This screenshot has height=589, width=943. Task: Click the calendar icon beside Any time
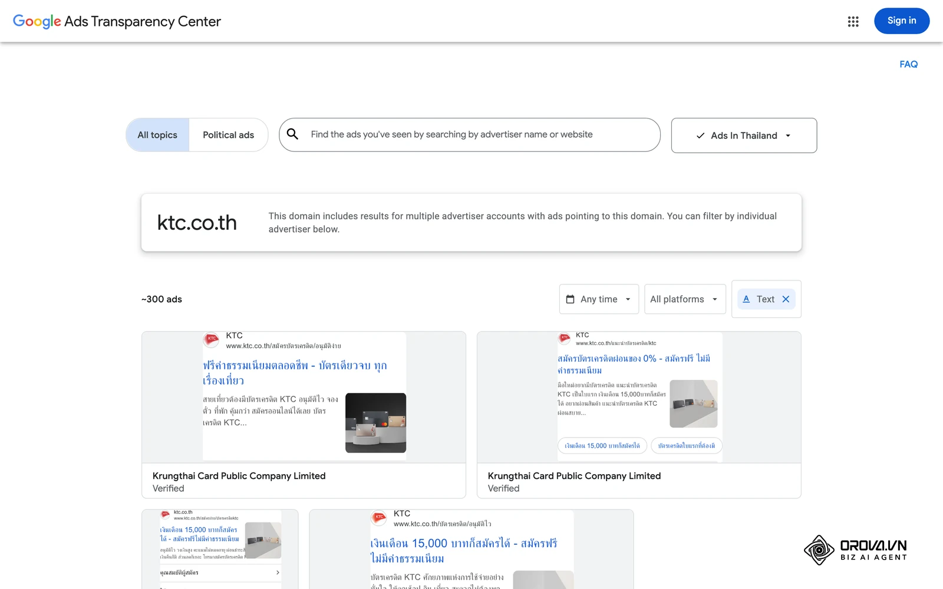coord(570,299)
